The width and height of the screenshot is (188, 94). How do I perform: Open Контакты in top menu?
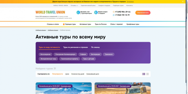tap(130, 5)
